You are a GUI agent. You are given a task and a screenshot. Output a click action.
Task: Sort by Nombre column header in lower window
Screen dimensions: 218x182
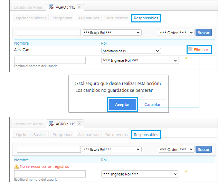coord(21,160)
